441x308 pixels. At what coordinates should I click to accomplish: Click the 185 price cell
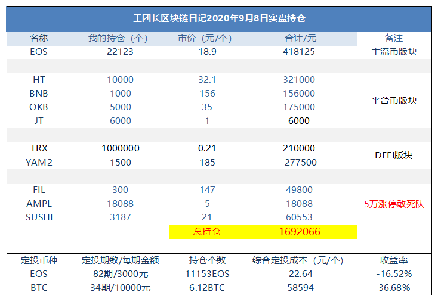click(x=207, y=163)
